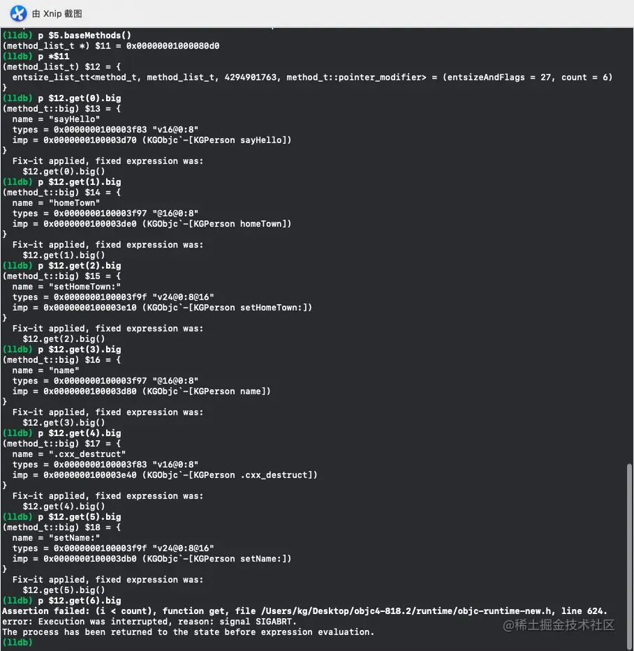Click the Xnip scissors app icon

pyautogui.click(x=17, y=13)
